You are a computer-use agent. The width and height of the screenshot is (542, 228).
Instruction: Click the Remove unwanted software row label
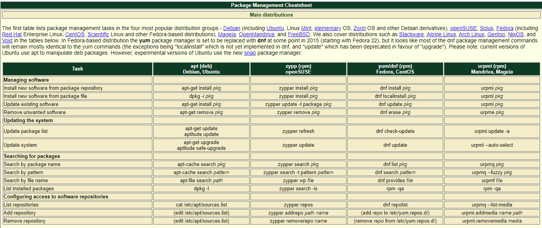point(35,112)
